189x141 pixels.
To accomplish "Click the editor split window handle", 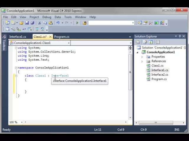I will (130, 48).
